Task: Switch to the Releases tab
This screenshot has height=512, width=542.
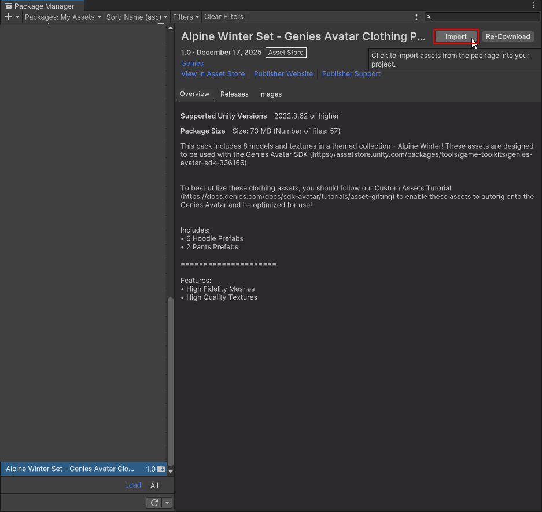Action: [234, 94]
